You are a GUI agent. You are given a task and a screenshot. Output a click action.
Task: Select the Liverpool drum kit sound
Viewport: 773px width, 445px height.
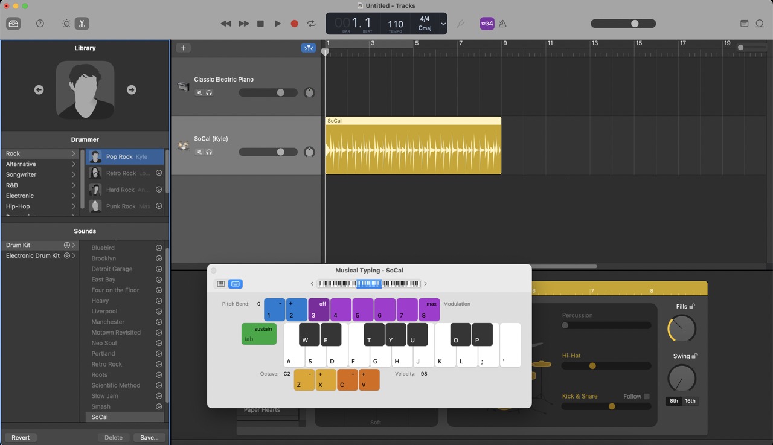click(x=104, y=311)
